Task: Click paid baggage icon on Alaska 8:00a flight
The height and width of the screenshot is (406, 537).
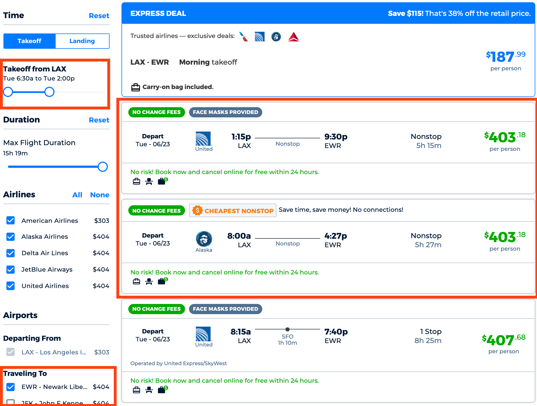Action: coord(163,281)
